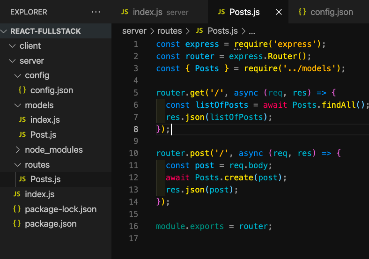
Task: Click 'module' on line 16
Action: [170, 226]
